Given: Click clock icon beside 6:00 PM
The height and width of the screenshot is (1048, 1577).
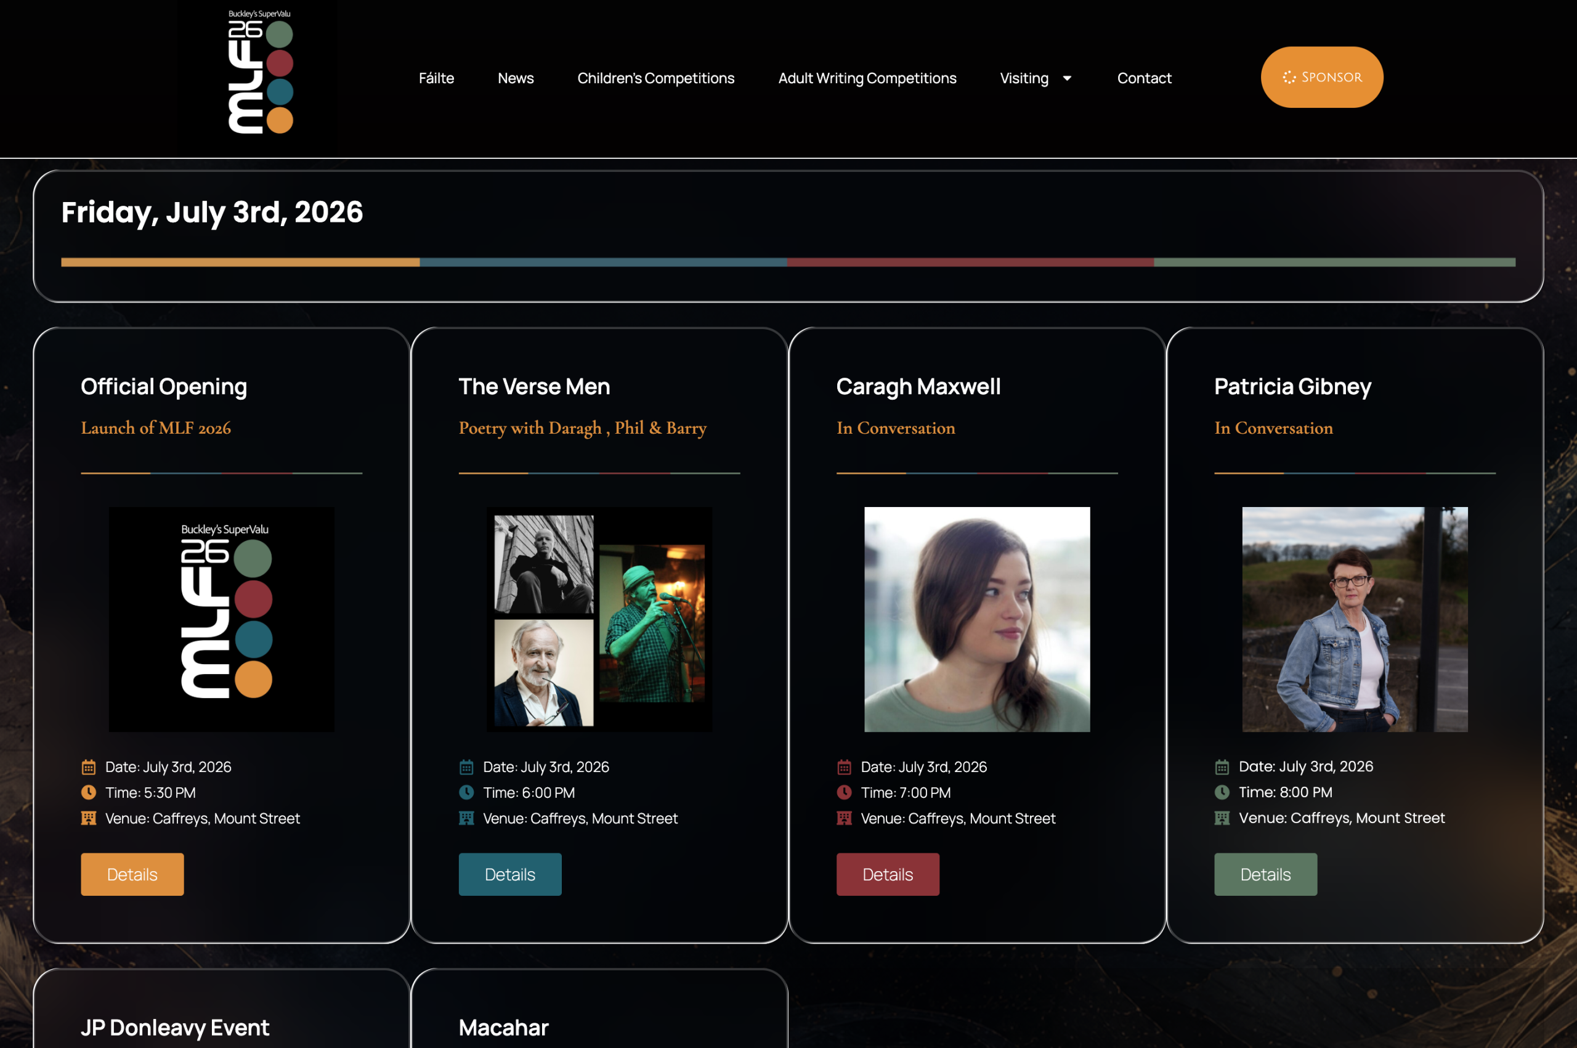Looking at the screenshot, I should (466, 793).
